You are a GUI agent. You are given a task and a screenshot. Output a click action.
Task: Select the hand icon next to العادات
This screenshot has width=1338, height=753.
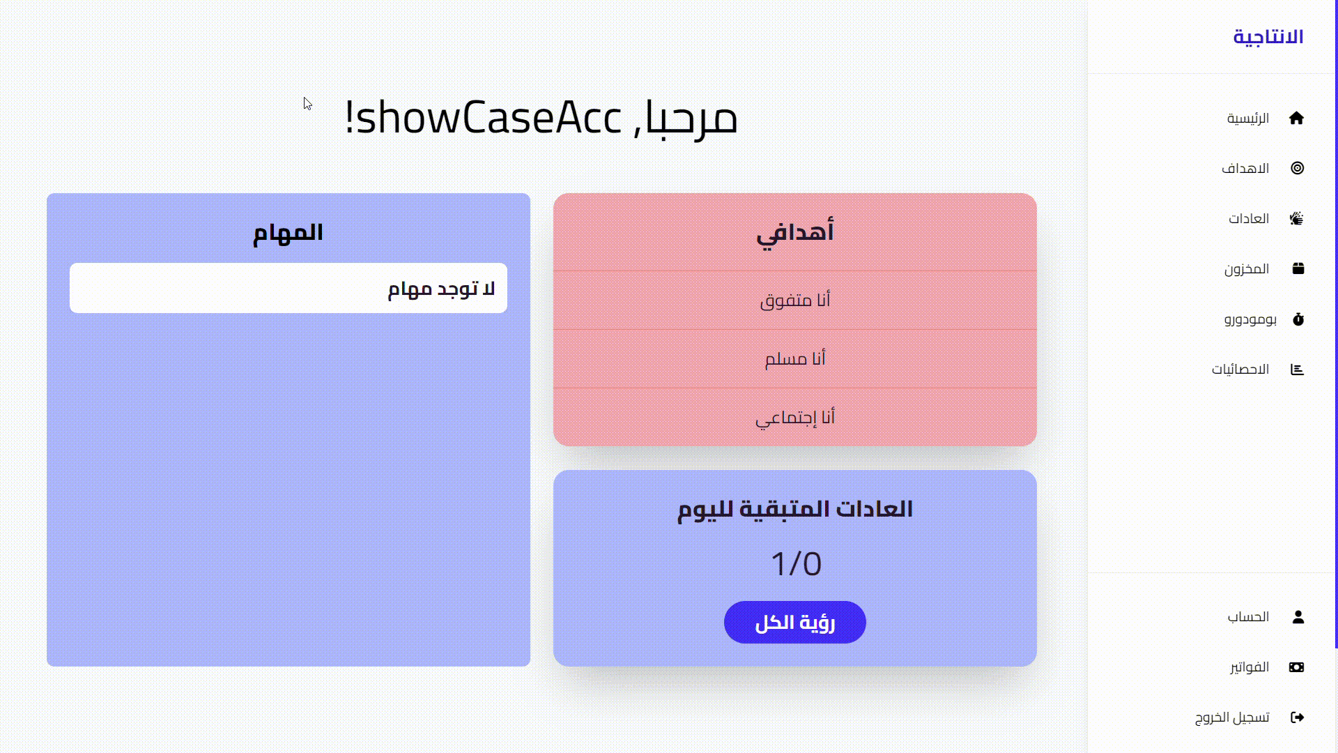[1297, 218]
